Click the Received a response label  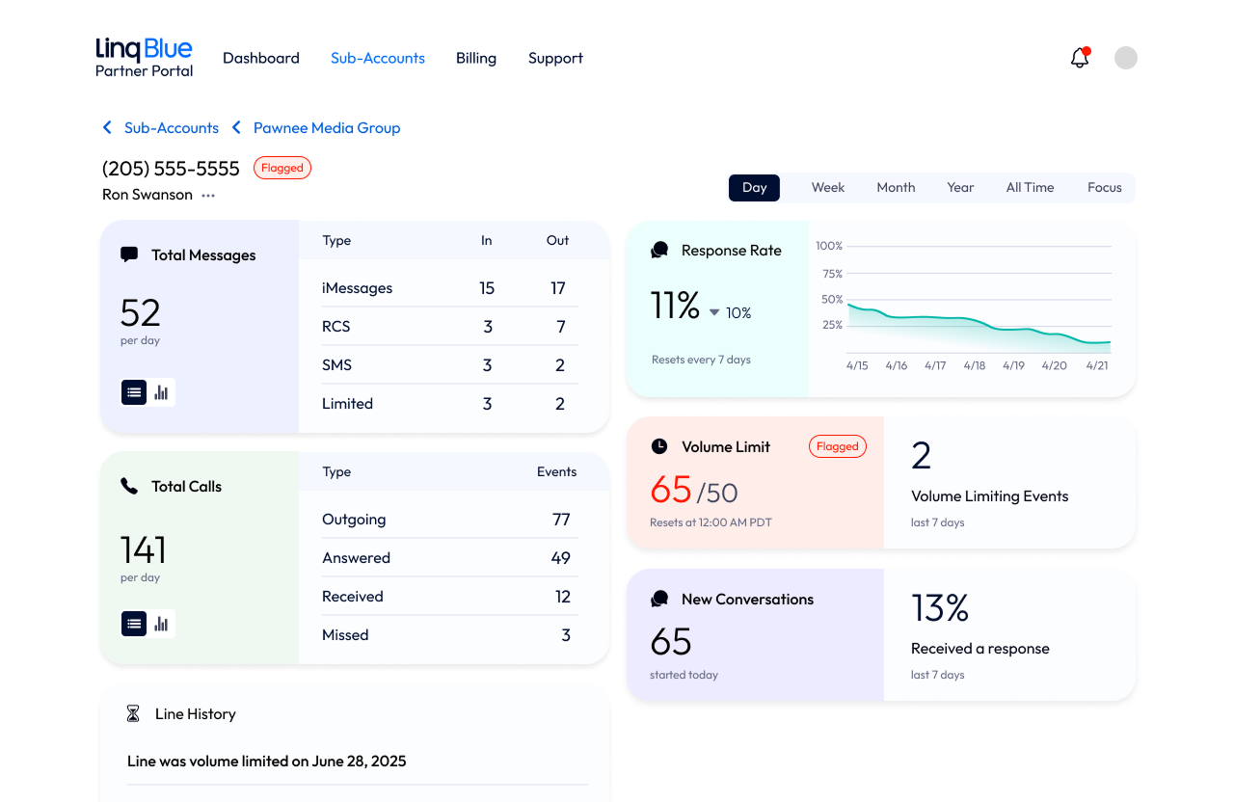tap(979, 649)
